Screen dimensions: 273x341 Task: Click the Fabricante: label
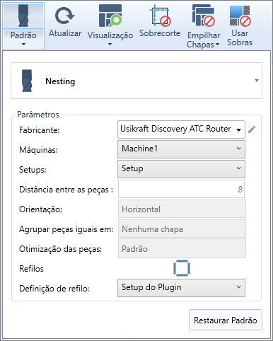point(39,130)
